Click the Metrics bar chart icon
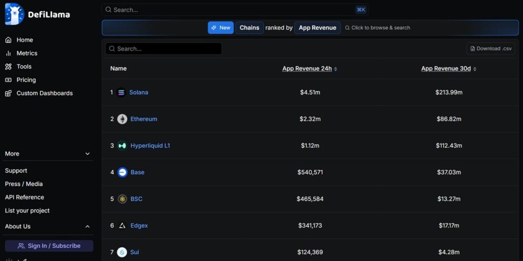This screenshot has height=261, width=523. [8, 53]
